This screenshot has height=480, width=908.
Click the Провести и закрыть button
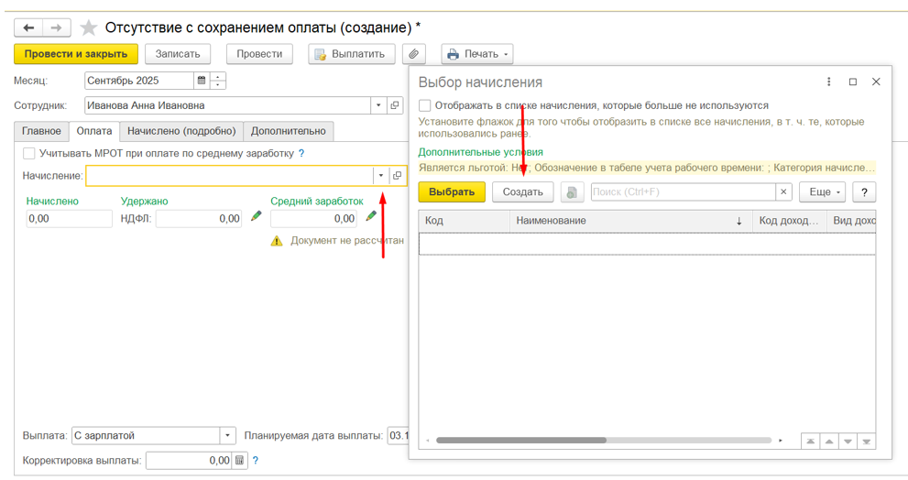point(76,54)
